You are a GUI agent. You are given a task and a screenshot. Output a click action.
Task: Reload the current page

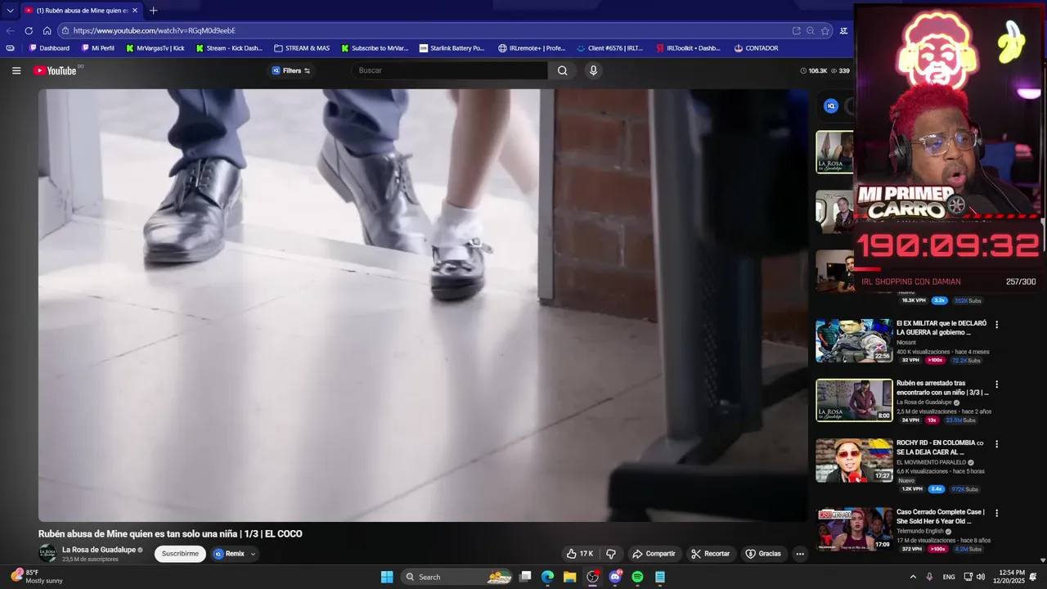point(29,30)
